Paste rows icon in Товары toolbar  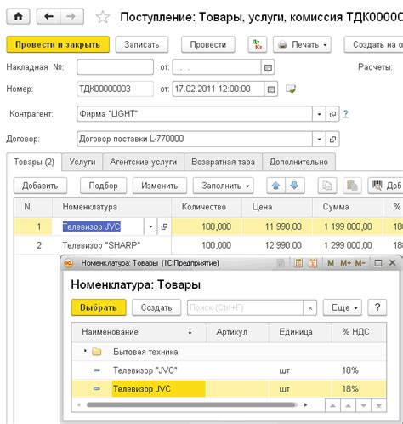pyautogui.click(x=352, y=186)
